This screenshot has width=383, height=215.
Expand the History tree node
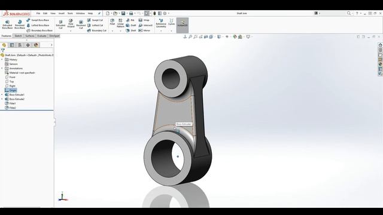click(2, 60)
